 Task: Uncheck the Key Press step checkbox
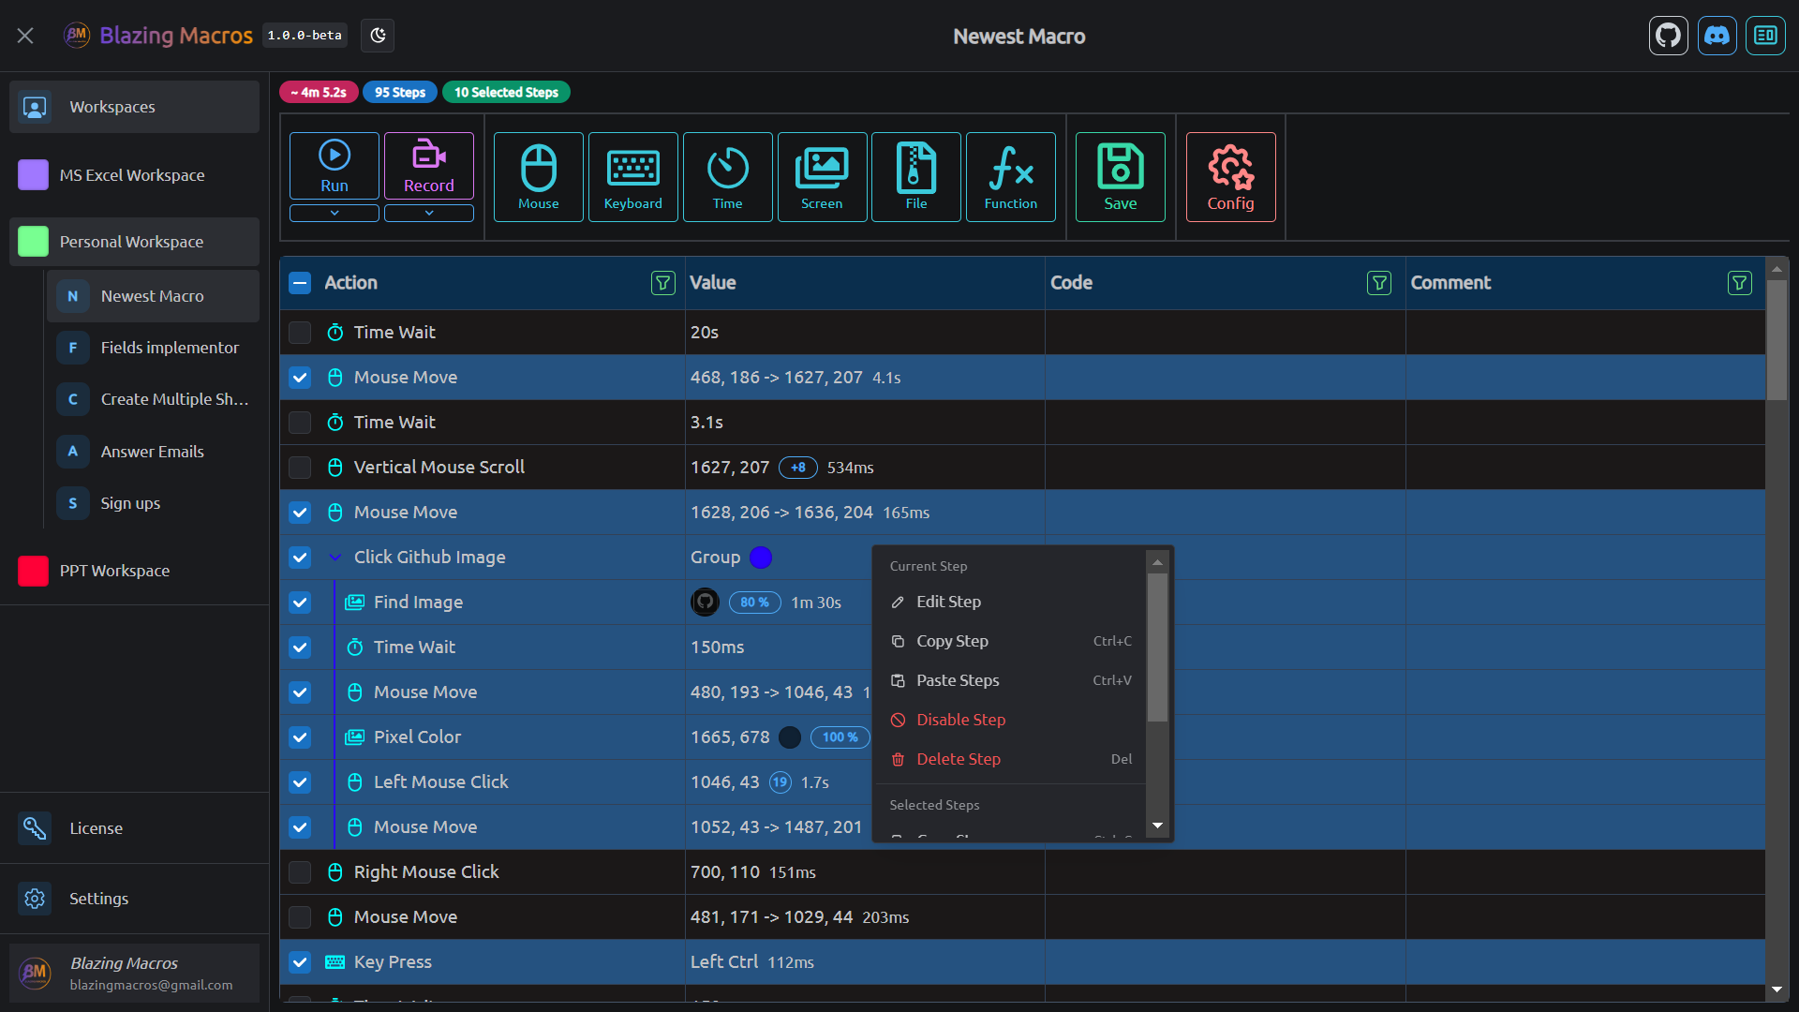pos(300,962)
